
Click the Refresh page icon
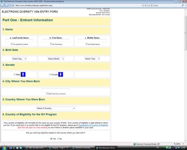146,5
